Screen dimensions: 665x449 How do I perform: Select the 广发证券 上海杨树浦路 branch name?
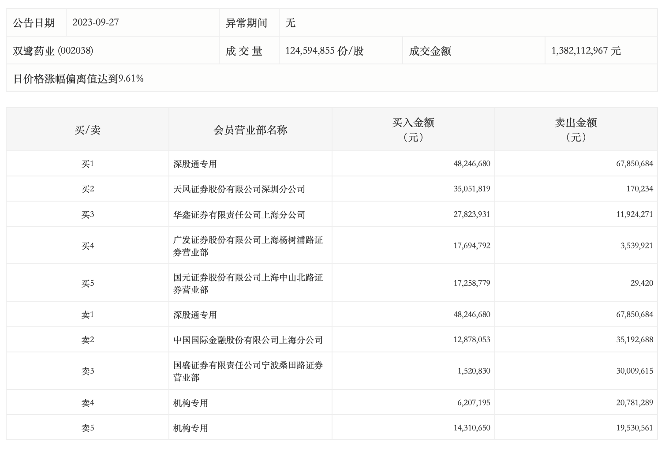[248, 246]
